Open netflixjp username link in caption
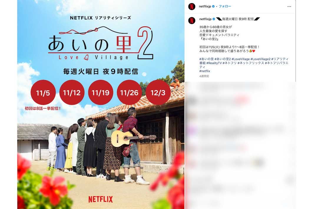The height and width of the screenshot is (209, 313). coord(205,19)
